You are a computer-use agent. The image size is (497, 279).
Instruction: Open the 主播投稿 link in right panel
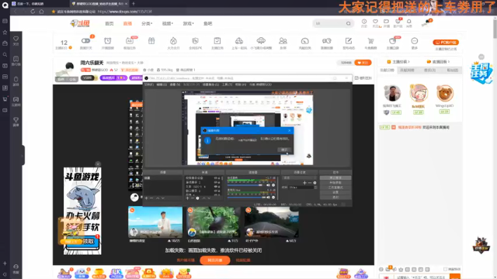[x=398, y=62]
